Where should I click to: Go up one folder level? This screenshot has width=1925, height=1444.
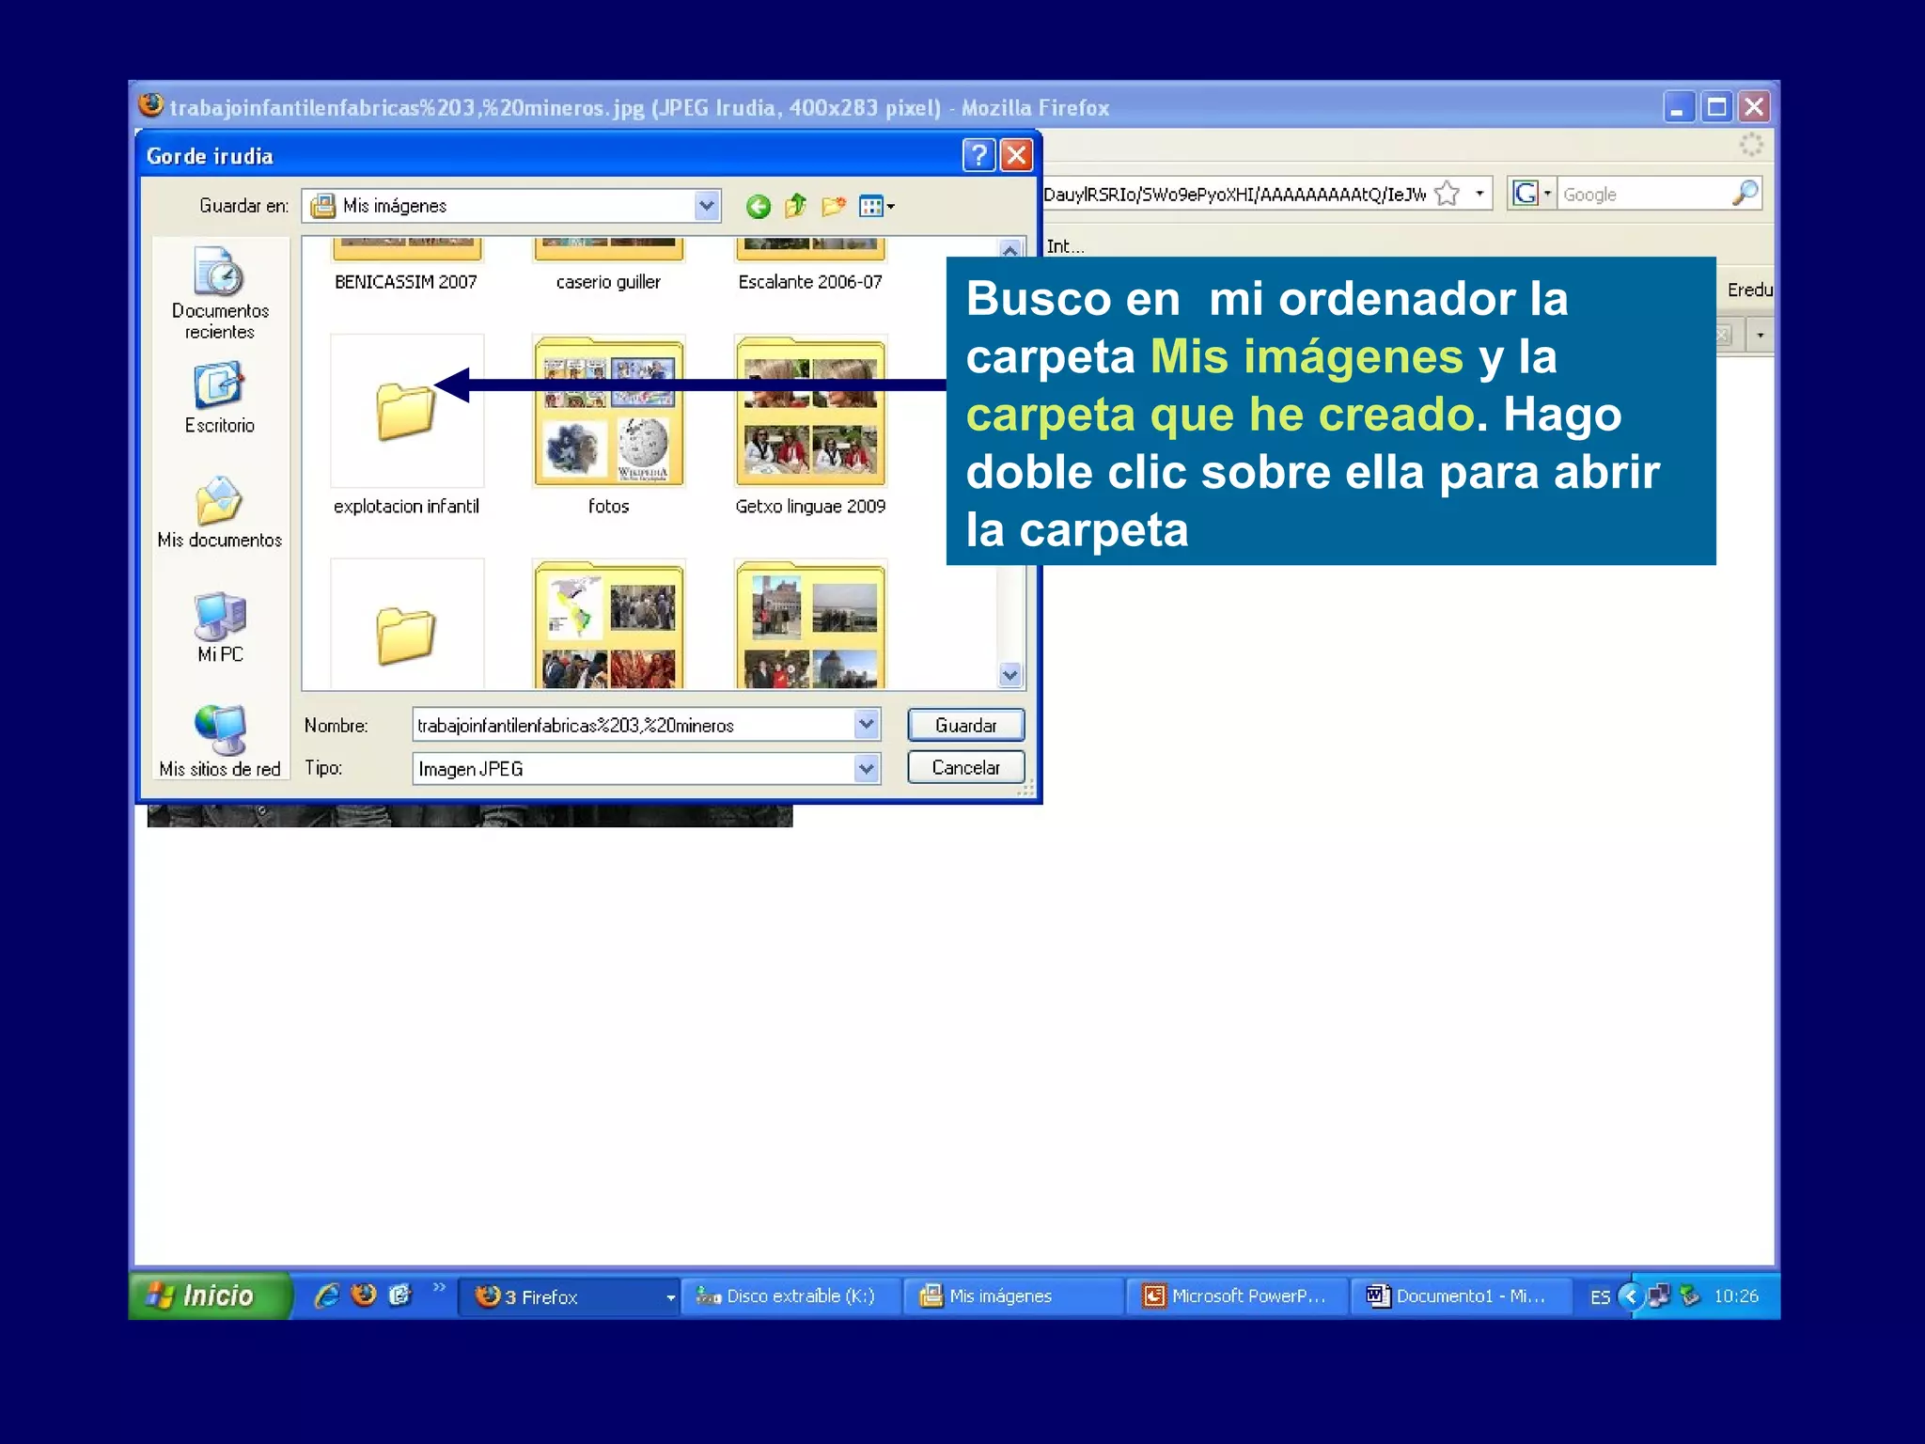click(795, 205)
